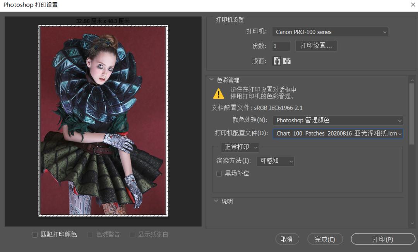
Task: Select the landscape layout icon
Action: (x=286, y=61)
